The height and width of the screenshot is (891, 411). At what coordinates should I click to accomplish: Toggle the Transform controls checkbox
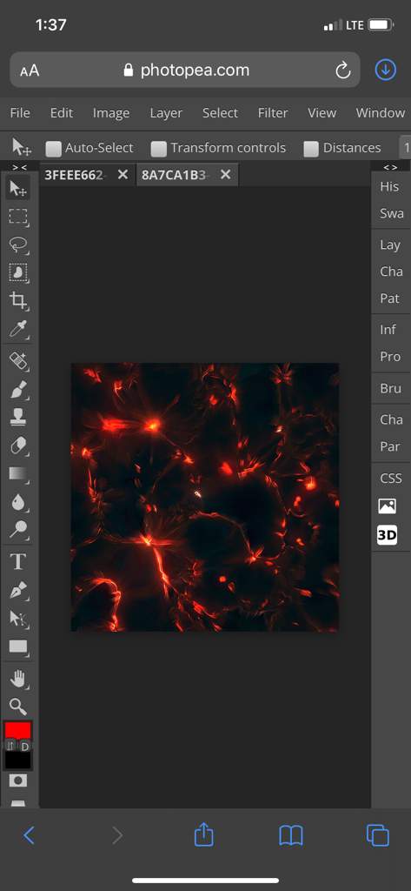point(158,148)
